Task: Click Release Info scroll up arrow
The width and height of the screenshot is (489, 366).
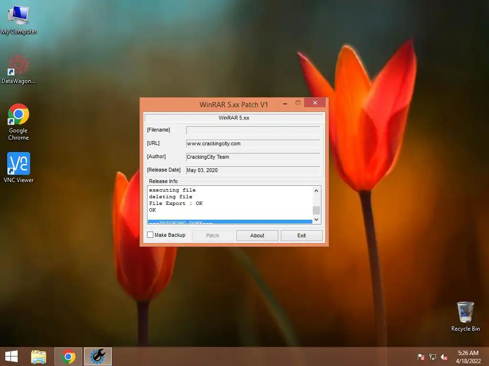Action: pos(316,191)
